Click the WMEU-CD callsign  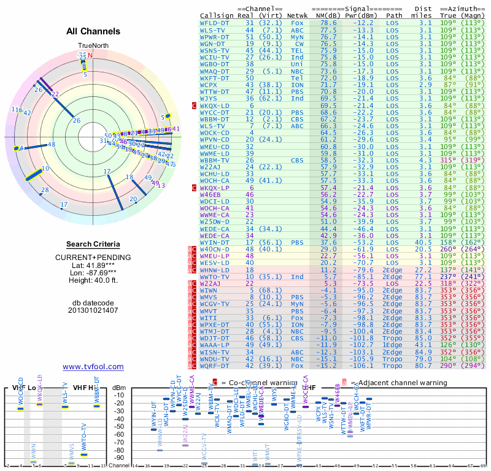tap(214, 147)
